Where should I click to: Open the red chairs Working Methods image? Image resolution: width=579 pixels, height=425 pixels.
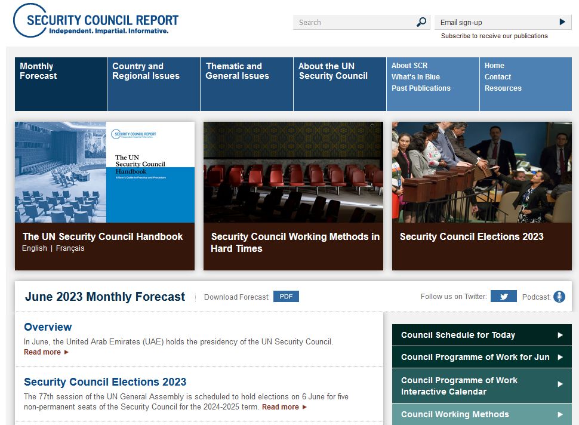click(x=293, y=172)
